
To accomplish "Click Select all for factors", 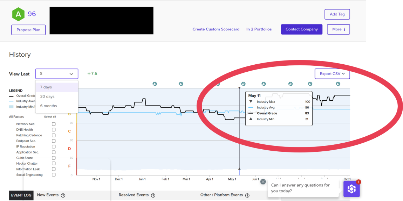I will 50,117.
